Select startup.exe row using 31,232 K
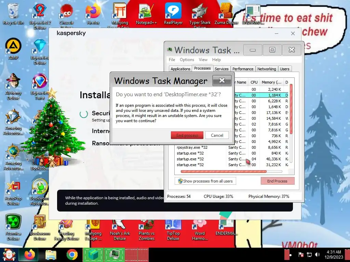350x262 pixels. (232, 165)
